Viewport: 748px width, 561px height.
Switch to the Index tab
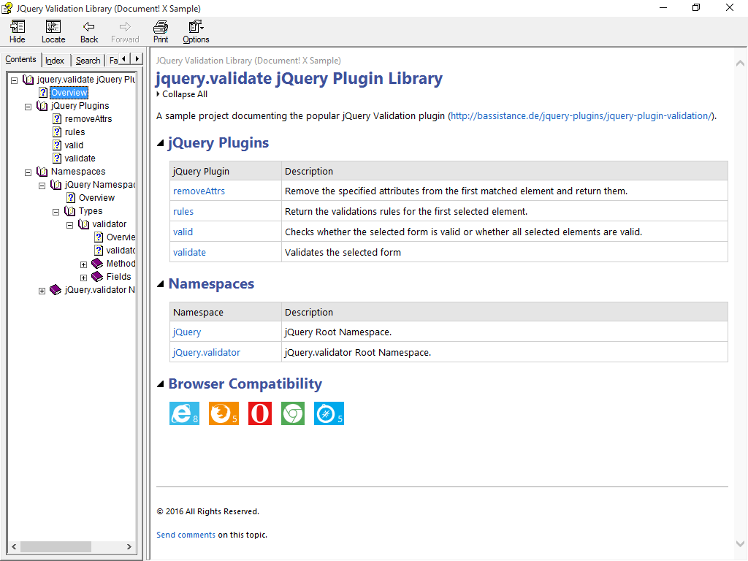[55, 61]
